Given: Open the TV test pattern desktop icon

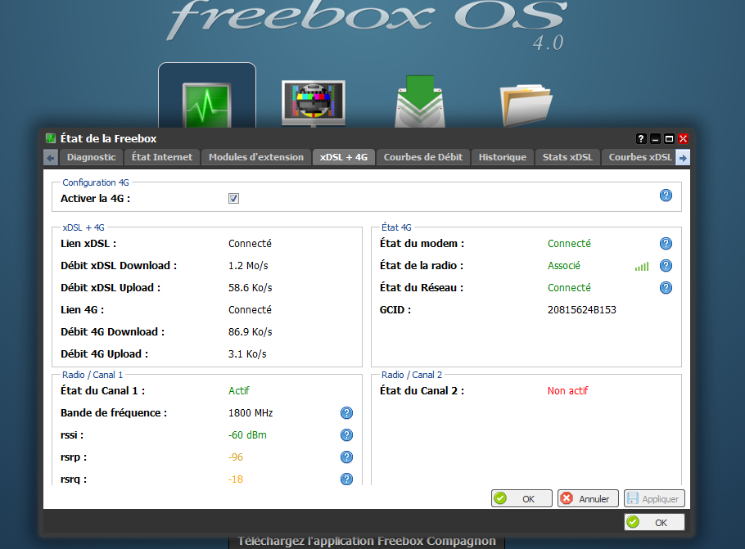Looking at the screenshot, I should 314,103.
